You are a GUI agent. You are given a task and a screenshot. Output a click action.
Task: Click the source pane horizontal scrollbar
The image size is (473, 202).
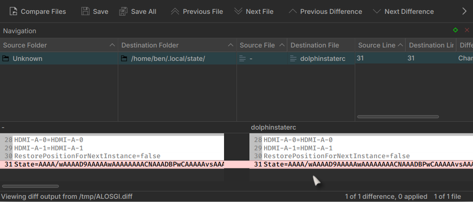coord(30,186)
